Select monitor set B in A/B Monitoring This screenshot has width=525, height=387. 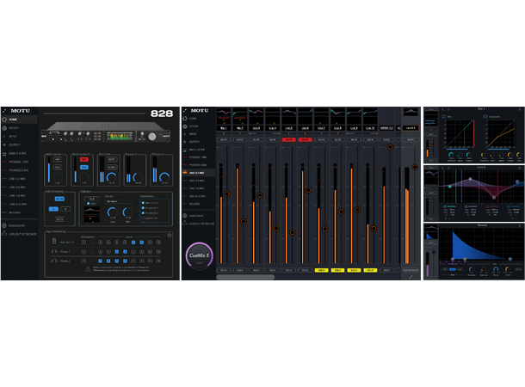[x=65, y=209]
